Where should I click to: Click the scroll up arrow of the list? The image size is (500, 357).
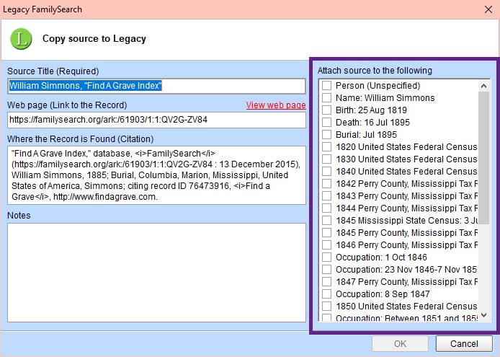483,86
